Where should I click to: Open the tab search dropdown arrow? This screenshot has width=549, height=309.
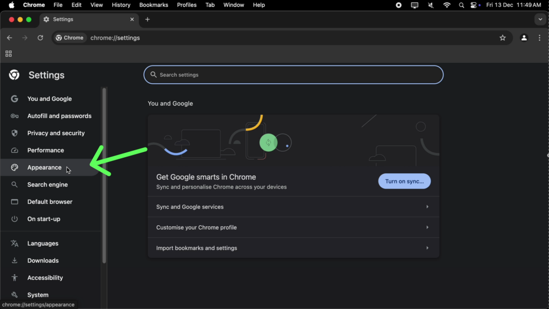pyautogui.click(x=540, y=19)
